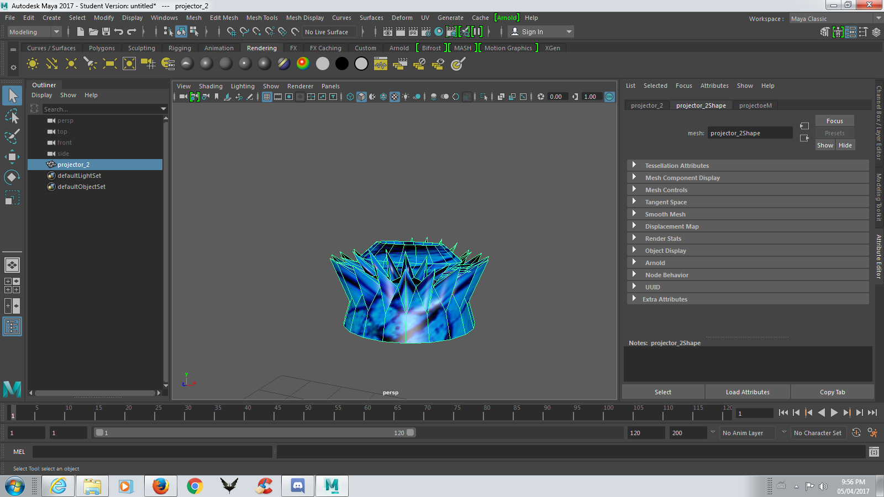Create an area light from shelf
Screen dimensions: 884x497
point(110,64)
